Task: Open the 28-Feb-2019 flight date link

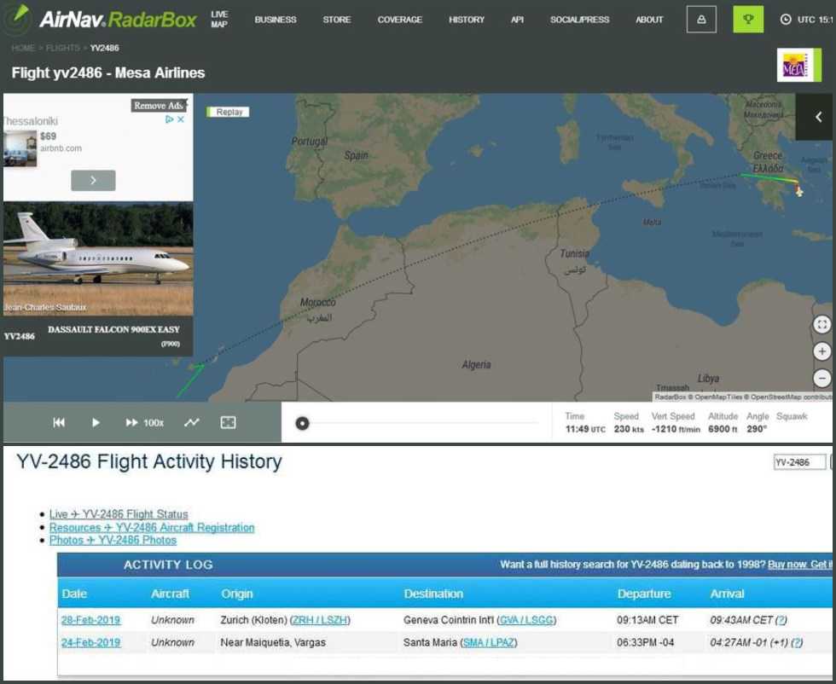Action: [x=90, y=620]
